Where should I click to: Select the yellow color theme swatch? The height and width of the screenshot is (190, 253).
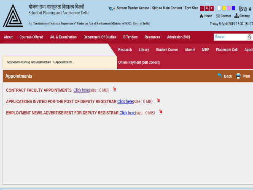[224, 8]
